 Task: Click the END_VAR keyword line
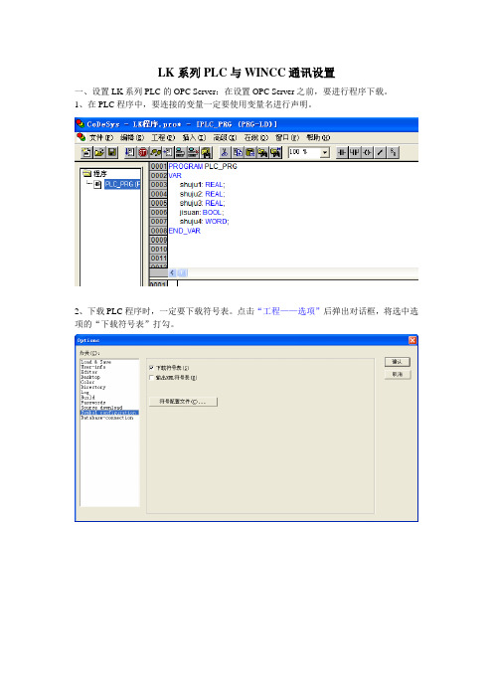pos(184,231)
